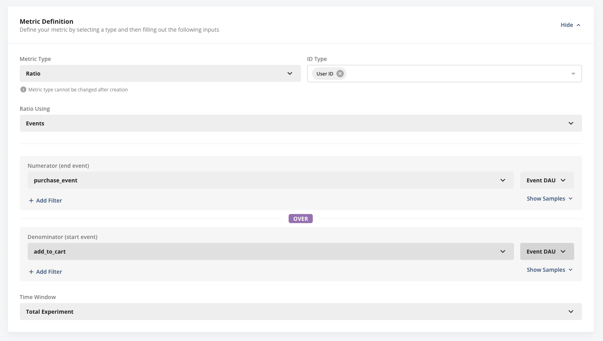Click the OVER badge between numerator and denominator
Screen dimensions: 603x341
tap(301, 218)
